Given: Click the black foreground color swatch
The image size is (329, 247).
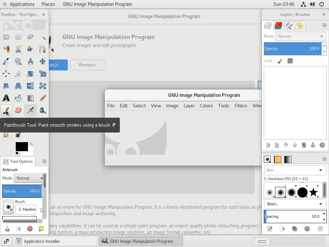Looking at the screenshot, I should click(x=22, y=146).
